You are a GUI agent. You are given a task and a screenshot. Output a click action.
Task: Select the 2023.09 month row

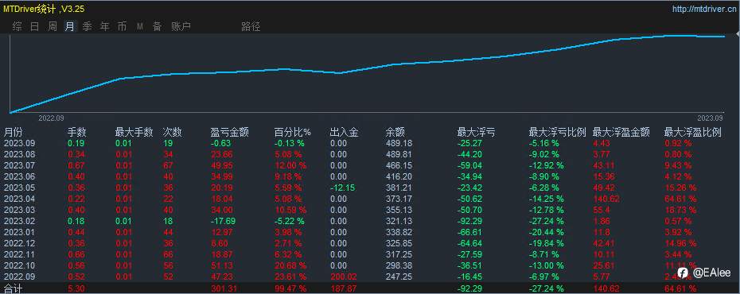370,143
